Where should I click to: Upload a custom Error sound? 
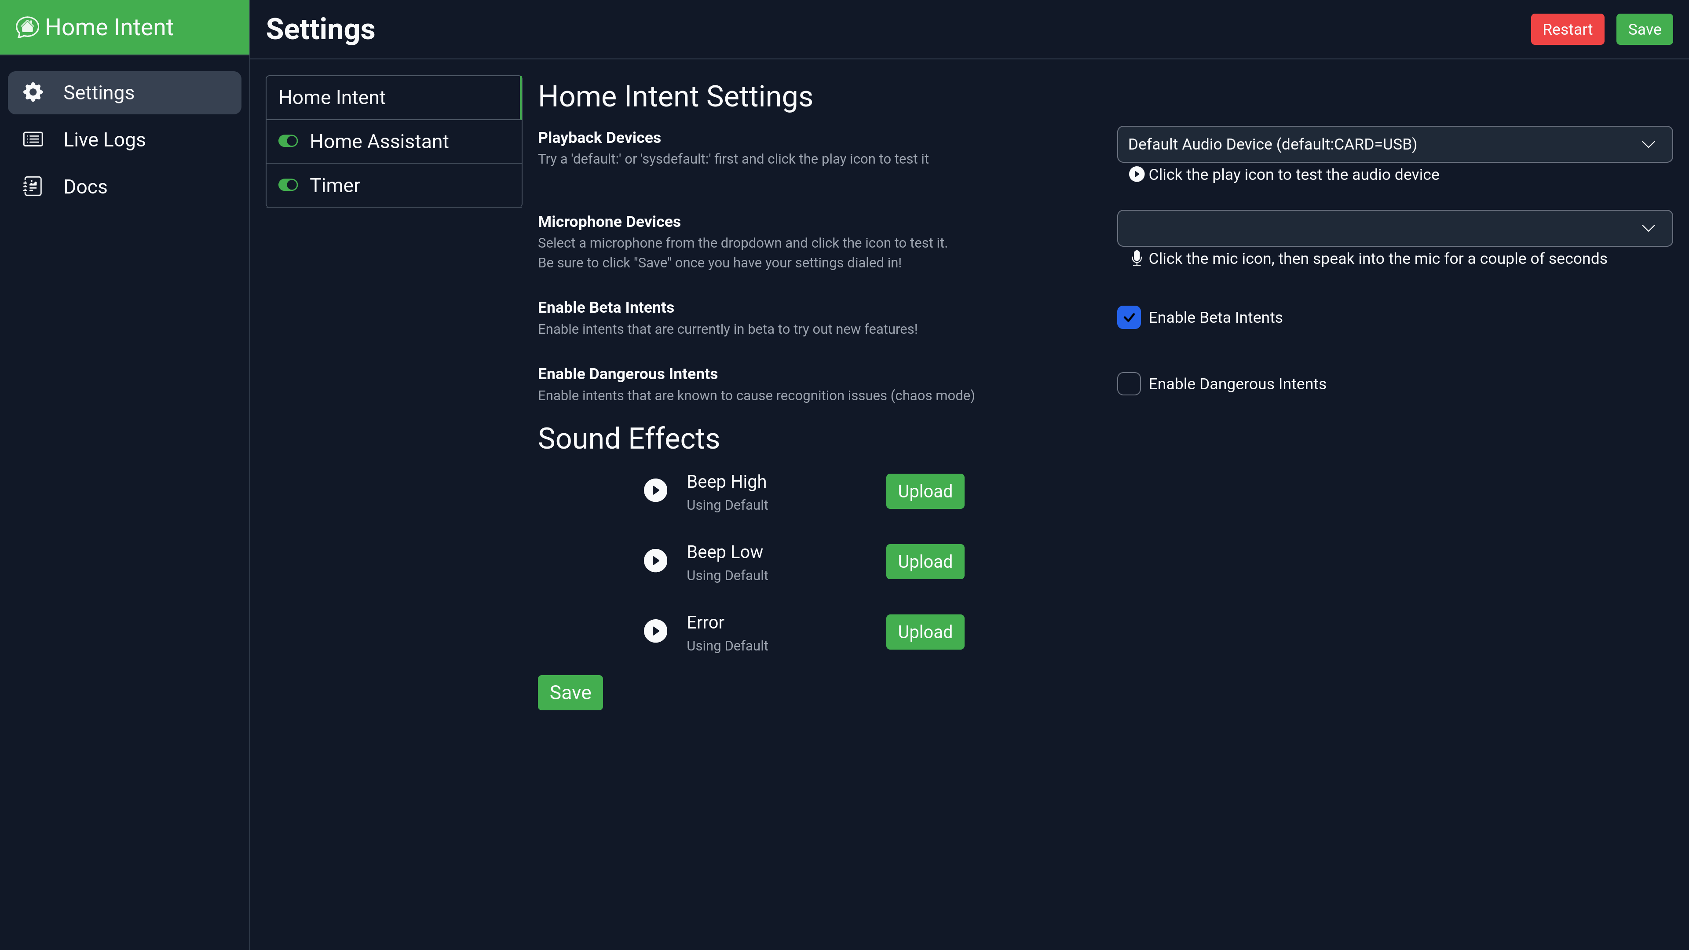coord(925,632)
